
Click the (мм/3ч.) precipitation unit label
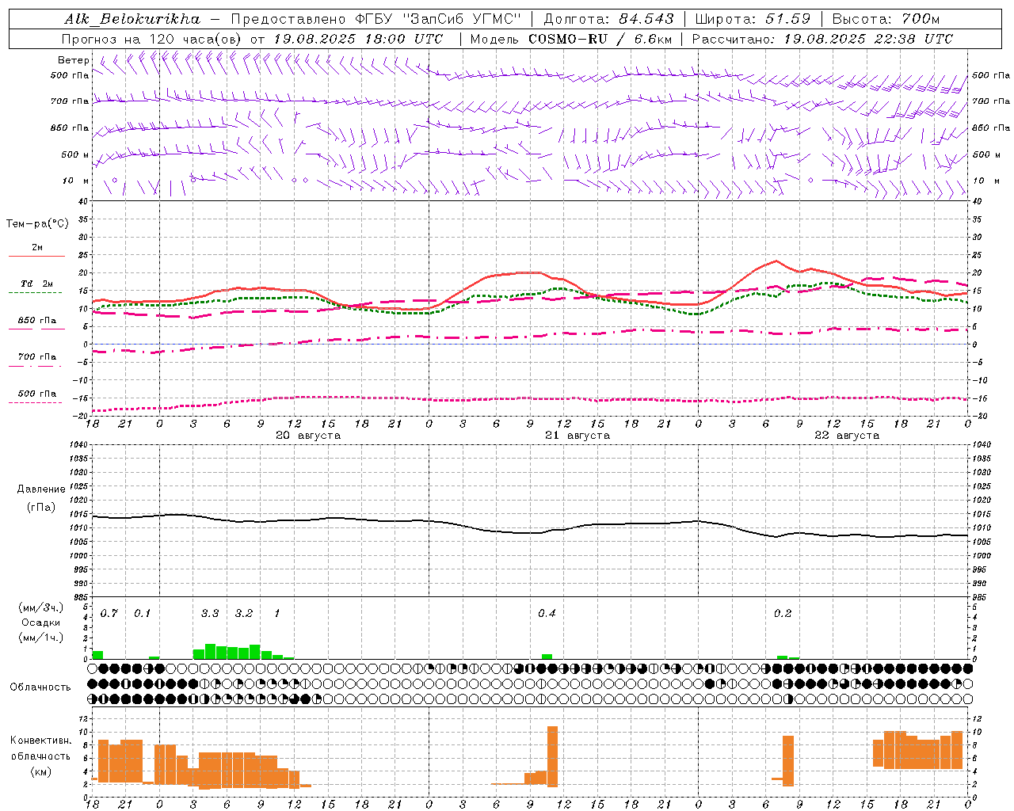coord(41,608)
